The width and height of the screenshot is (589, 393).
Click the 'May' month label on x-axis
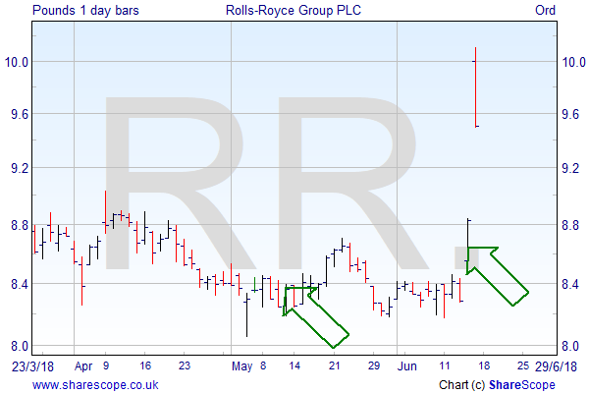[x=241, y=366]
